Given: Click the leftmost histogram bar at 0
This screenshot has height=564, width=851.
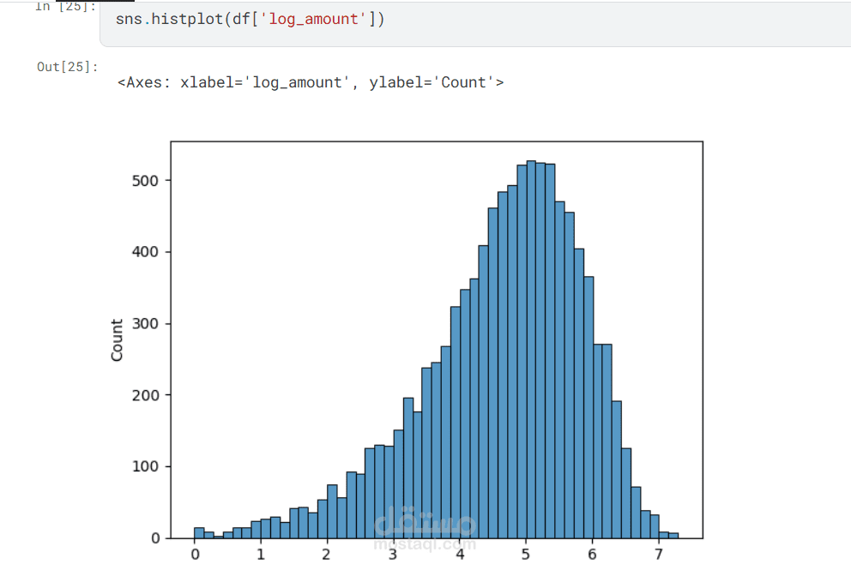Looking at the screenshot, I should pyautogui.click(x=199, y=532).
